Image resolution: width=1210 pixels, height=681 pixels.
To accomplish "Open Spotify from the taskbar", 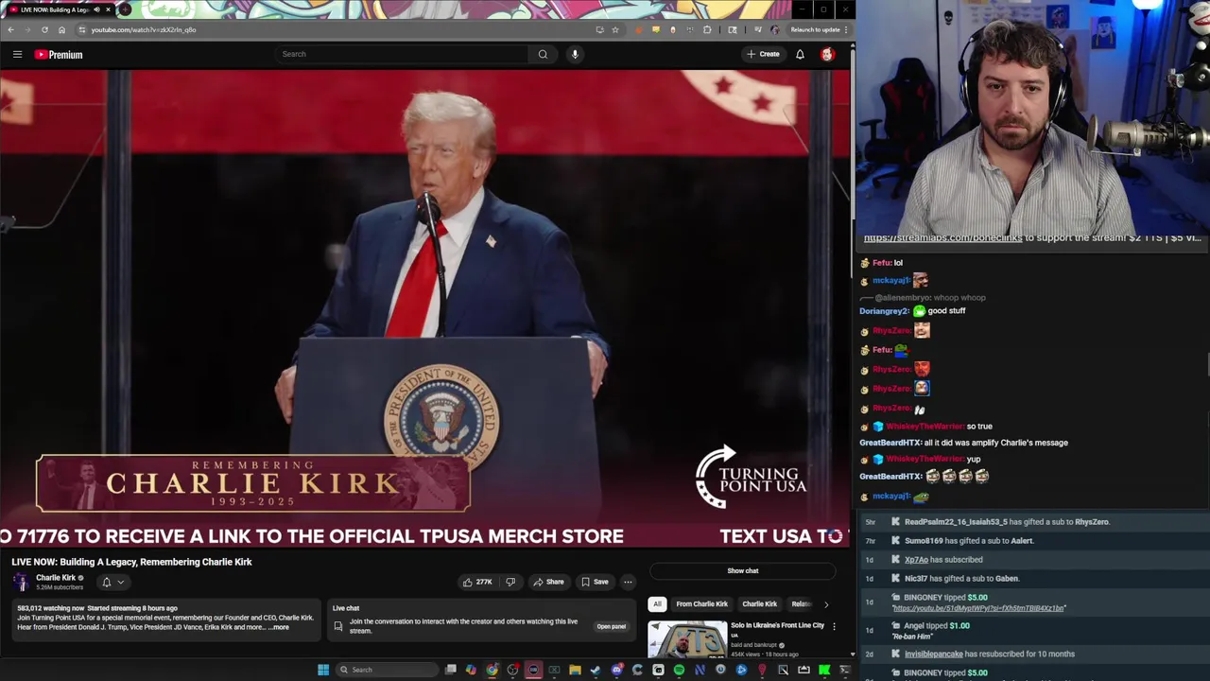I will (679, 670).
